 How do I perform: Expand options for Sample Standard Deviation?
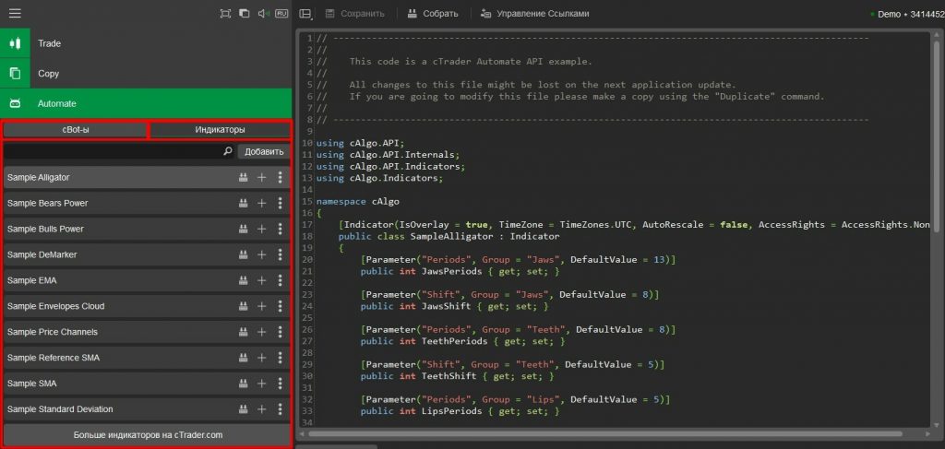(x=280, y=409)
